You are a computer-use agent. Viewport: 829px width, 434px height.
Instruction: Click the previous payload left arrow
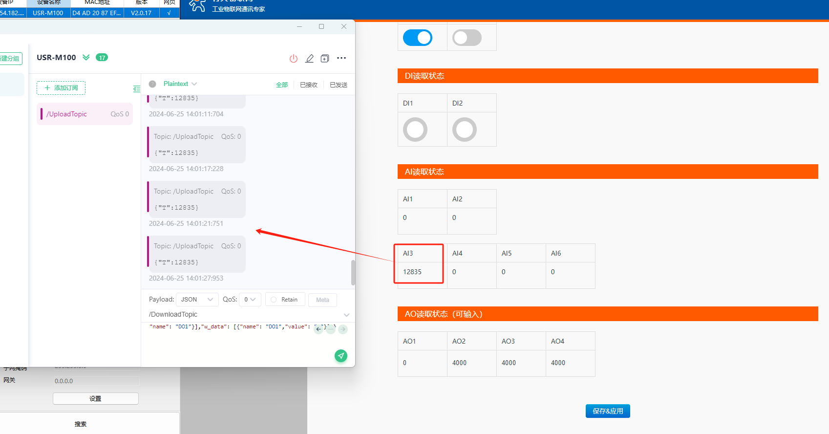[319, 329]
